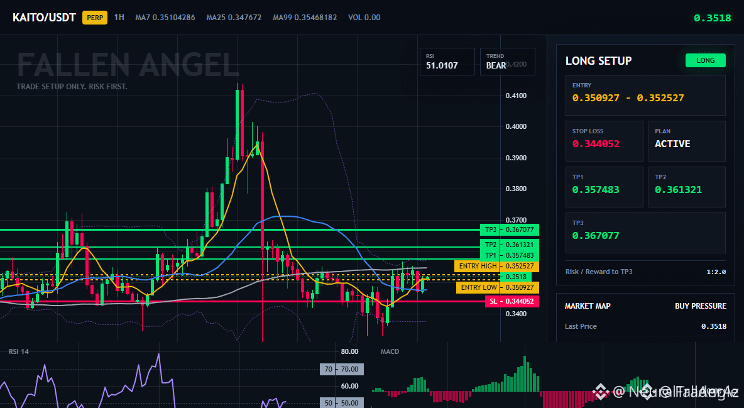This screenshot has width=744, height=408.
Task: Click the green 0.3518 price in header
Action: (x=712, y=18)
